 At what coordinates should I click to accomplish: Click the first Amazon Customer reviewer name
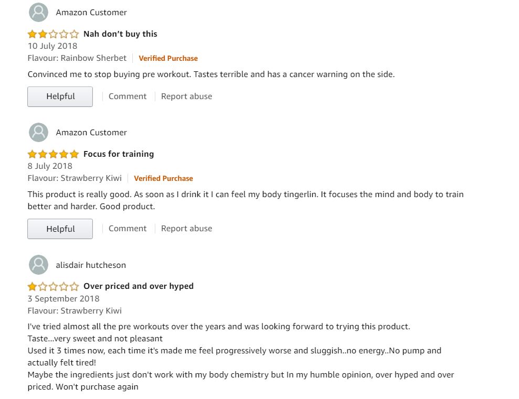91,13
